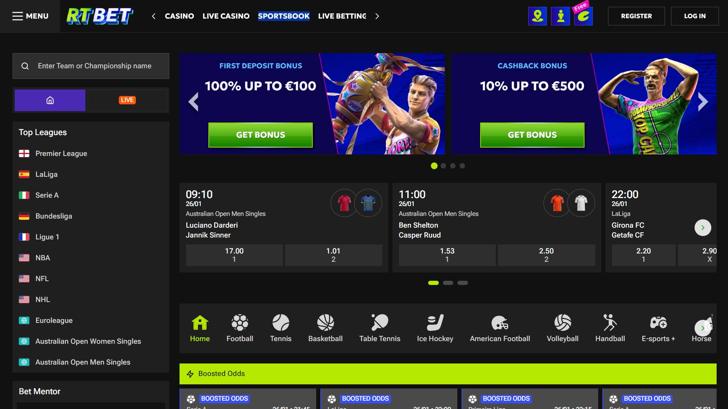The width and height of the screenshot is (728, 409).
Task: Select the sidebar home toggle button
Action: (50, 100)
